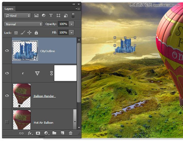Select the Layers tab
183x141 pixels.
click(9, 9)
